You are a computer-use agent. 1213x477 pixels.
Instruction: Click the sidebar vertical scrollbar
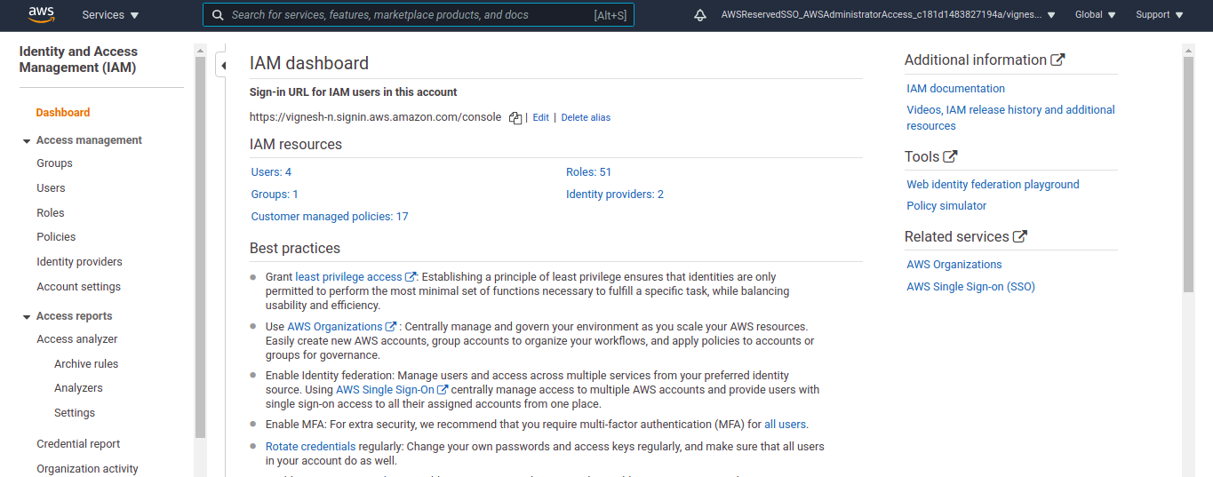click(x=200, y=249)
